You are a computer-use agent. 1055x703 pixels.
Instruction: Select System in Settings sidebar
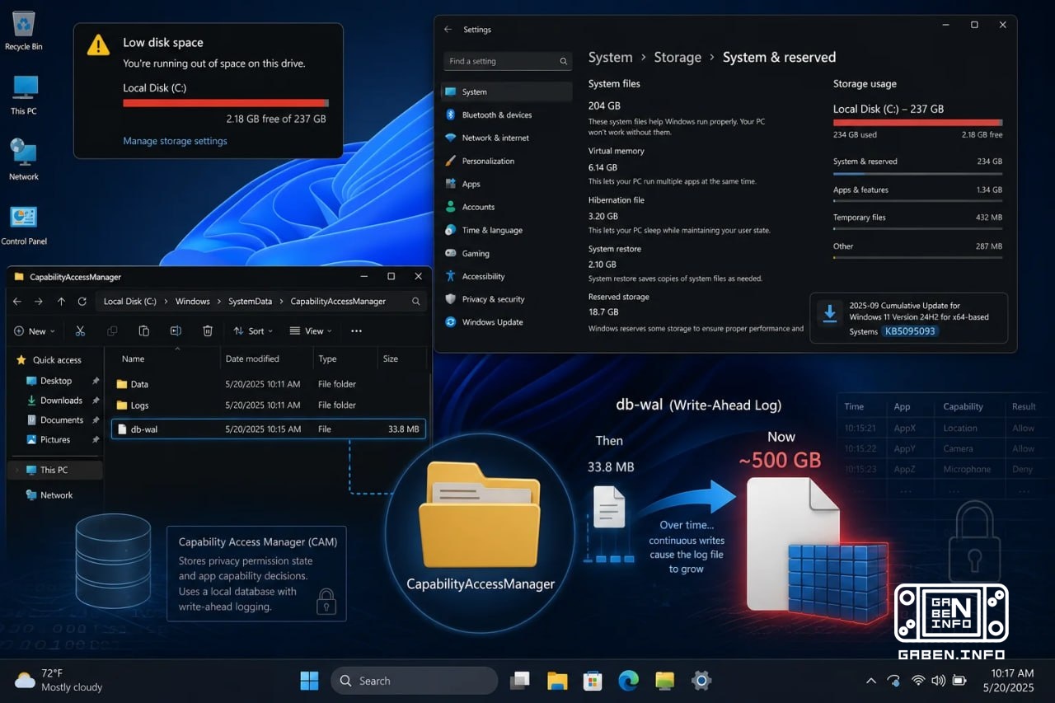click(507, 91)
